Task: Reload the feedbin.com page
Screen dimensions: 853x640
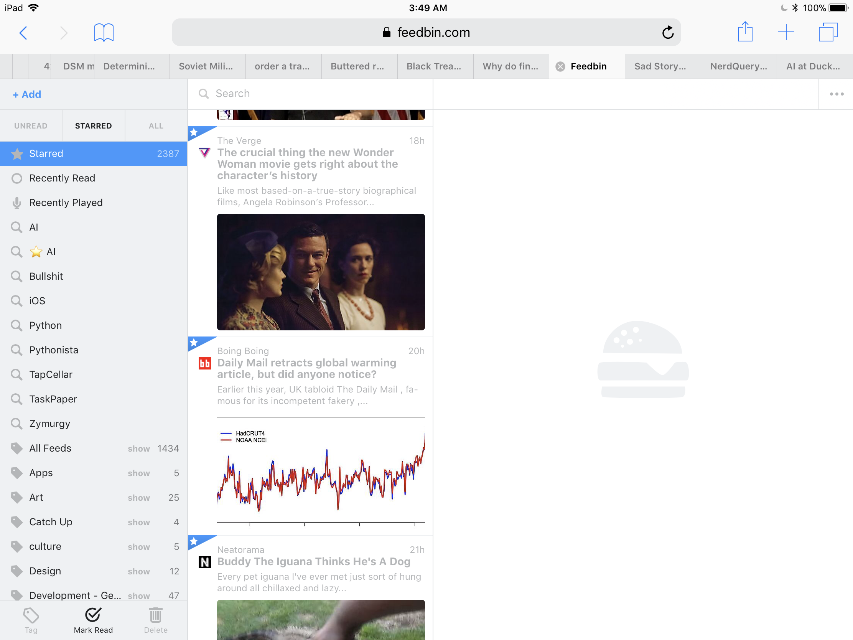Action: (x=668, y=32)
